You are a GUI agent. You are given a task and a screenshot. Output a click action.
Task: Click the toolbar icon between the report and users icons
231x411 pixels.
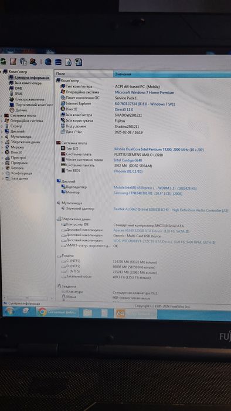coord(23,62)
